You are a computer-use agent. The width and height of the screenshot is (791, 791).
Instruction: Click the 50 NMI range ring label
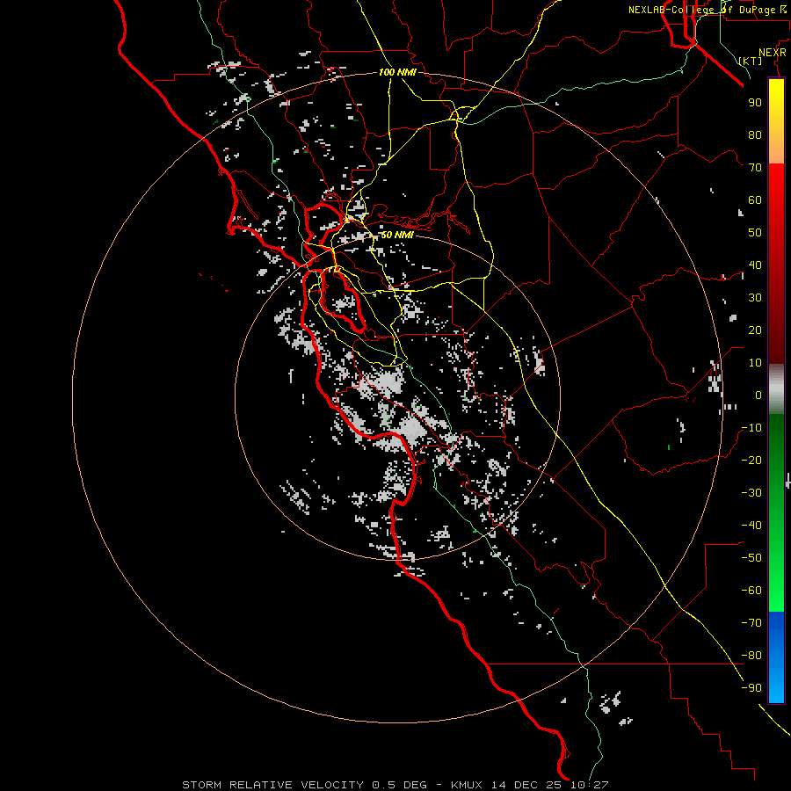pyautogui.click(x=397, y=235)
